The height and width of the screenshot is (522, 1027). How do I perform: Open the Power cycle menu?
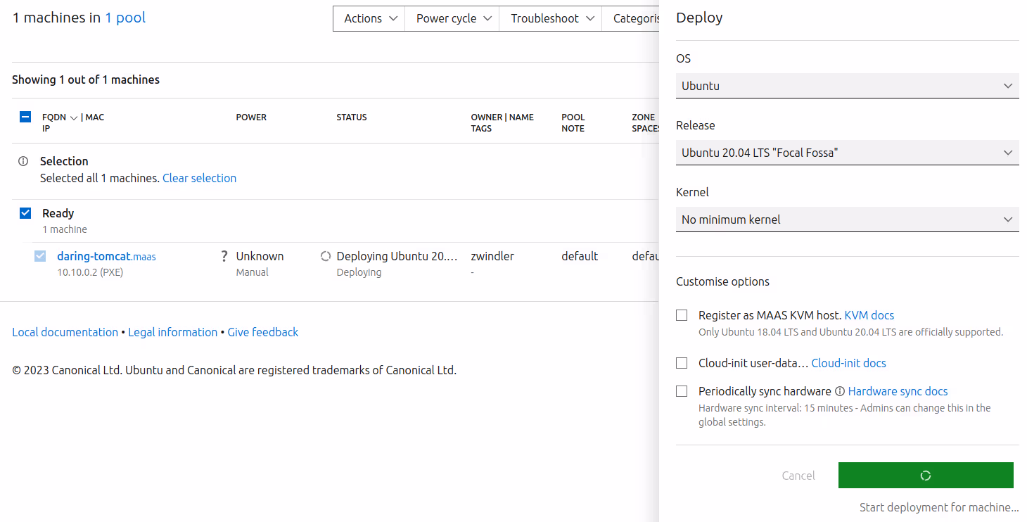(452, 18)
